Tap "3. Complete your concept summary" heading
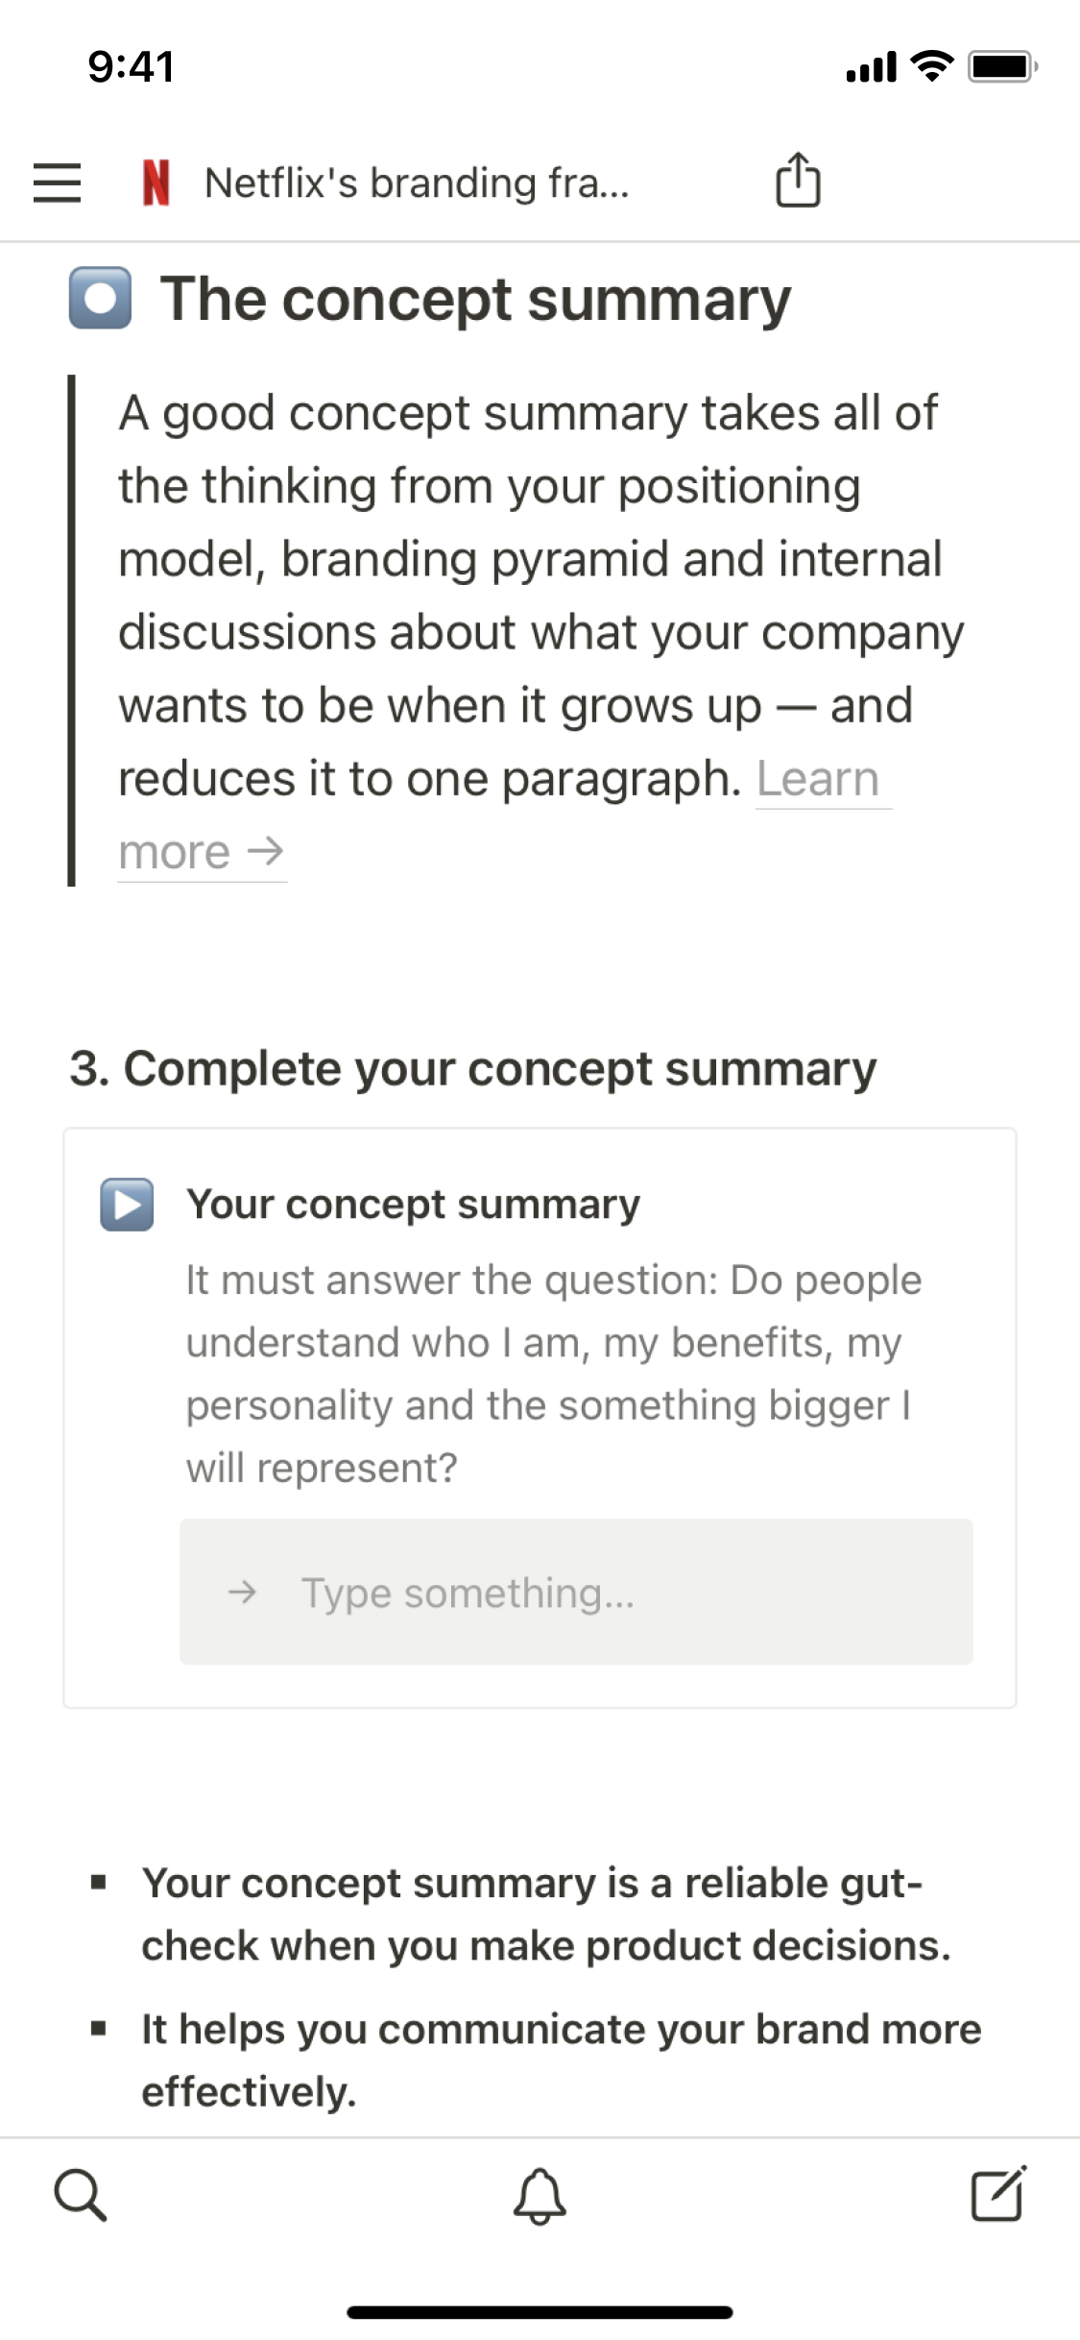This screenshot has width=1080, height=2340. click(472, 1069)
